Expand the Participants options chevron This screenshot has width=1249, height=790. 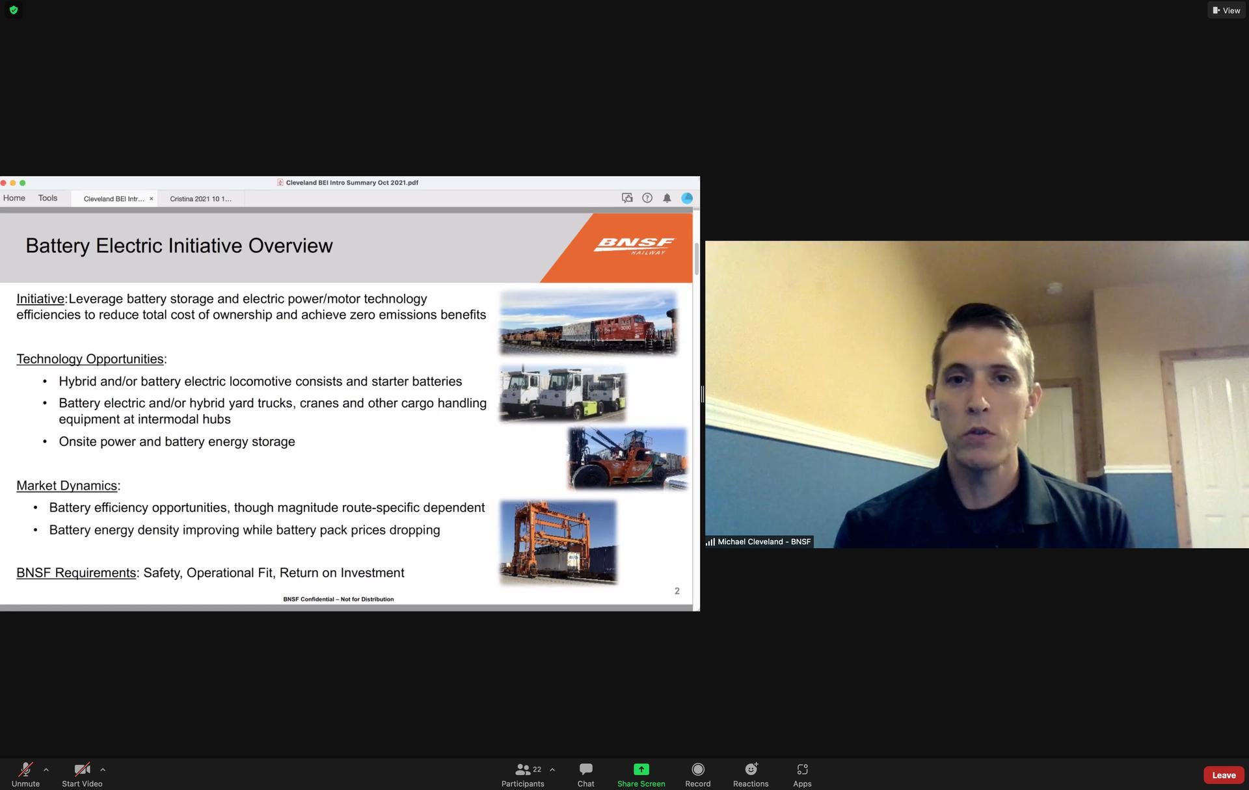[x=552, y=770]
